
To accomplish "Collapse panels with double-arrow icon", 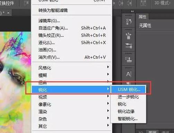I will pos(132,11).
